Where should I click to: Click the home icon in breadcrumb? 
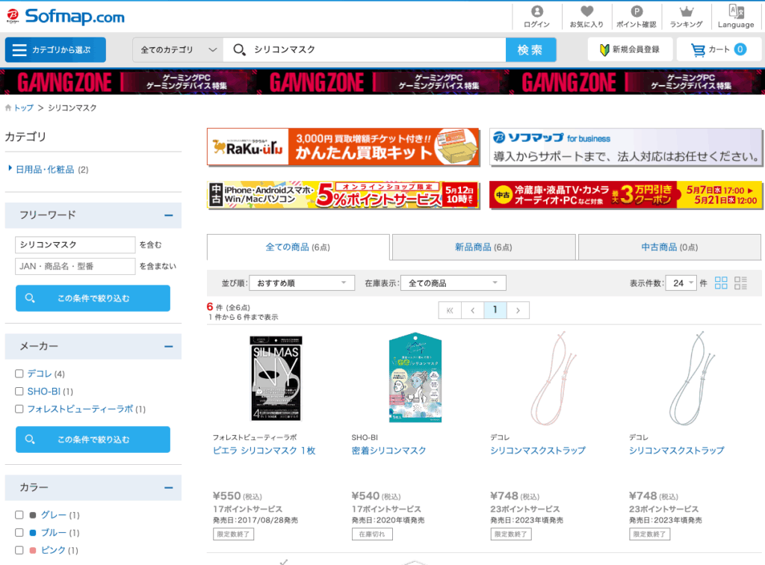(x=8, y=108)
